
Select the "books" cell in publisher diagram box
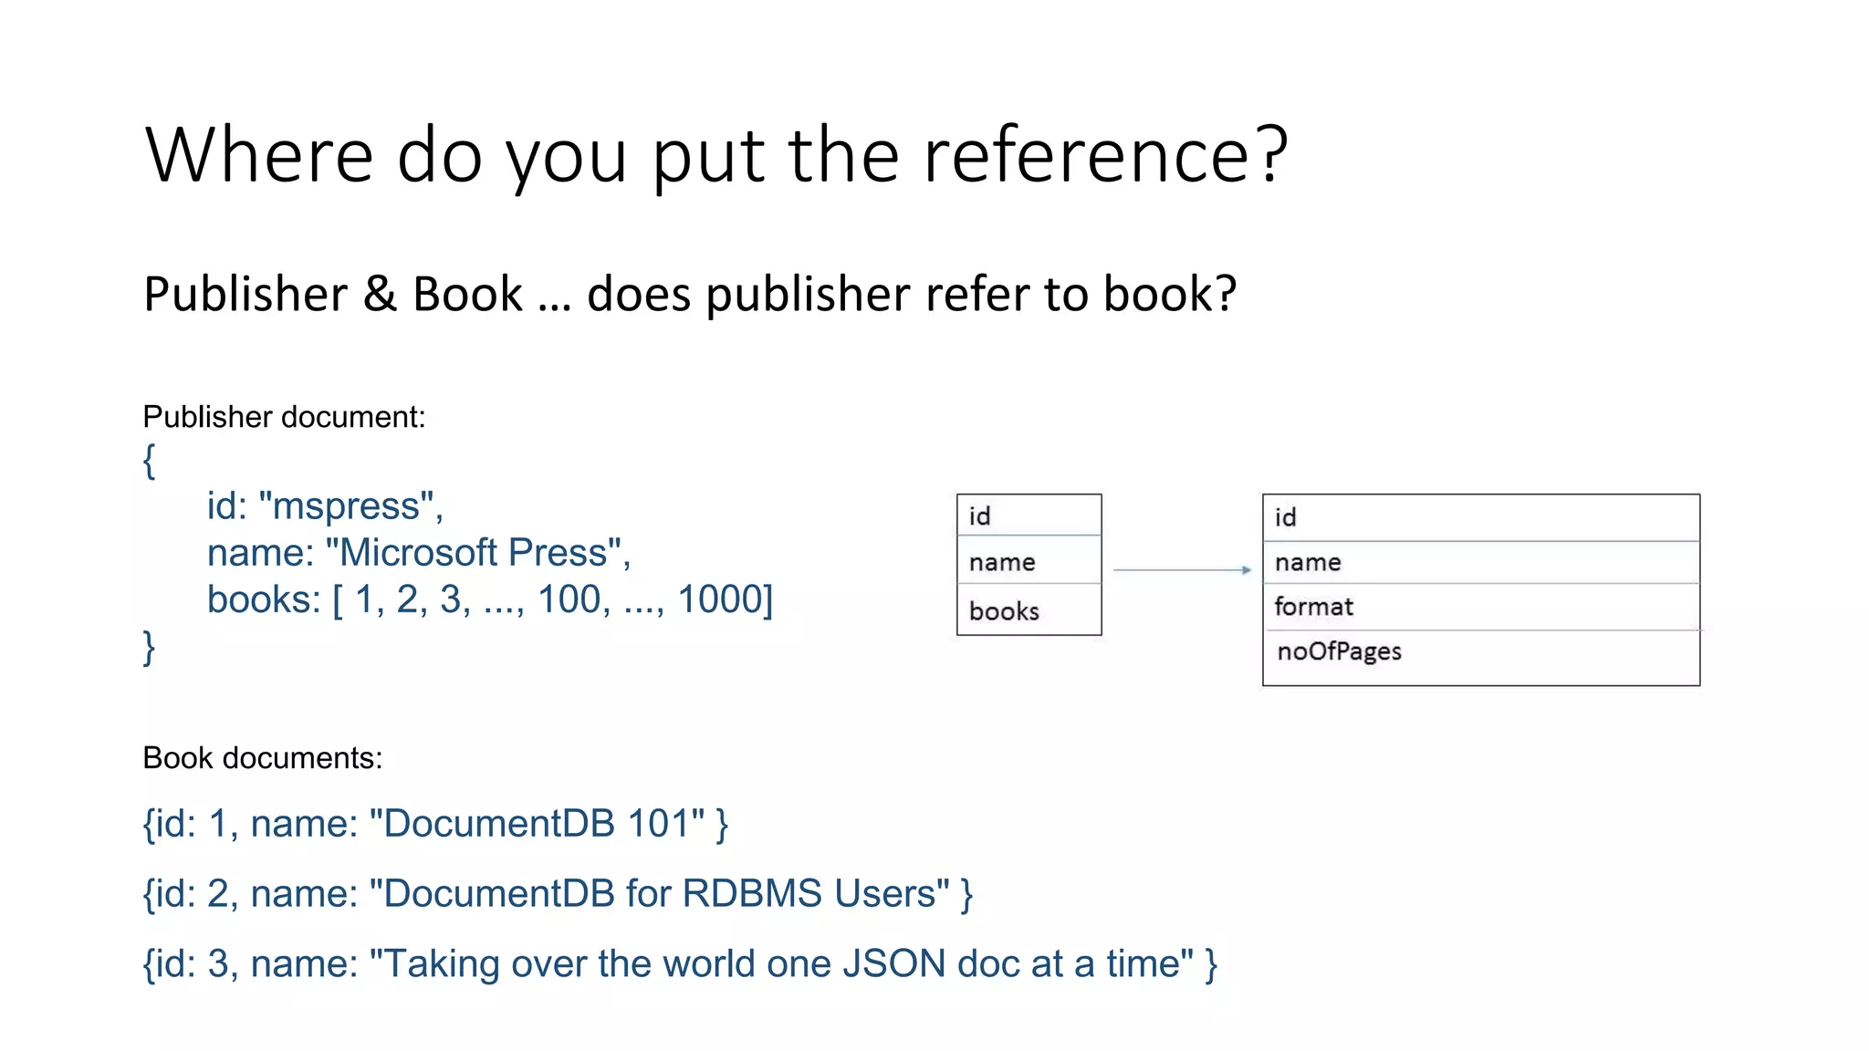point(1028,609)
